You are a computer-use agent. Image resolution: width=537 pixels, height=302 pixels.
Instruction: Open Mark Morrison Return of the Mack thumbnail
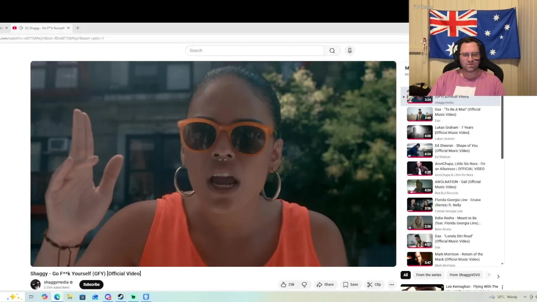point(420,259)
